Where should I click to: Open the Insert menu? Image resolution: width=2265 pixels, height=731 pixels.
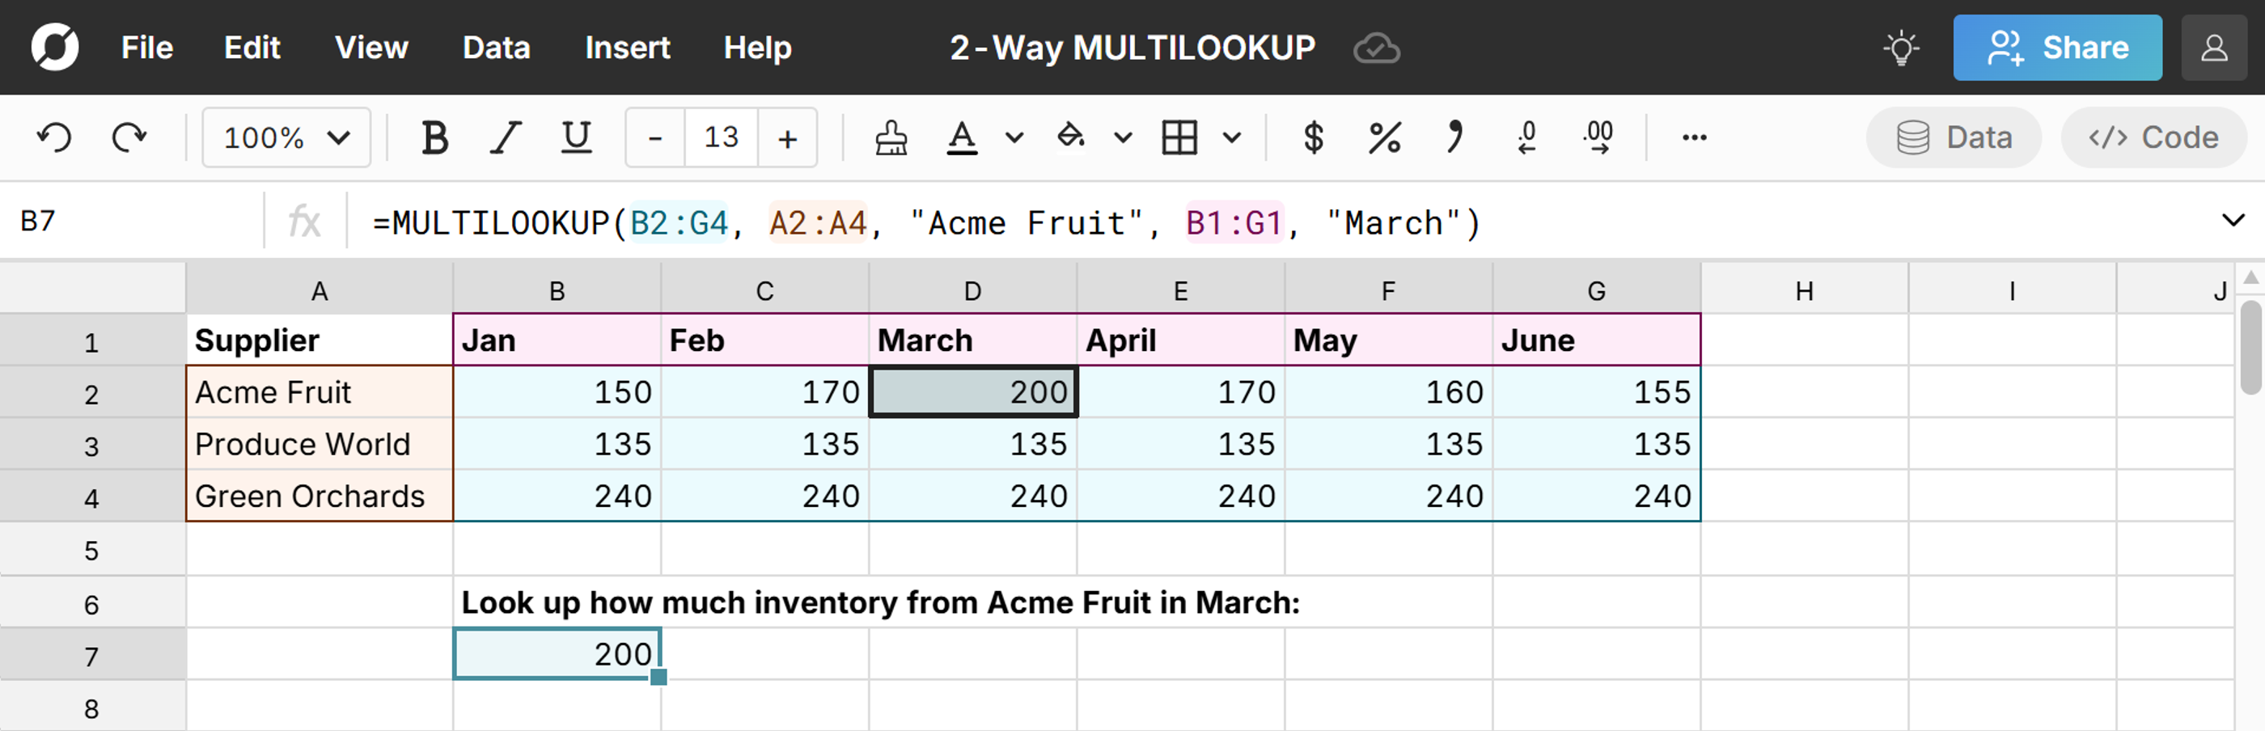(626, 48)
